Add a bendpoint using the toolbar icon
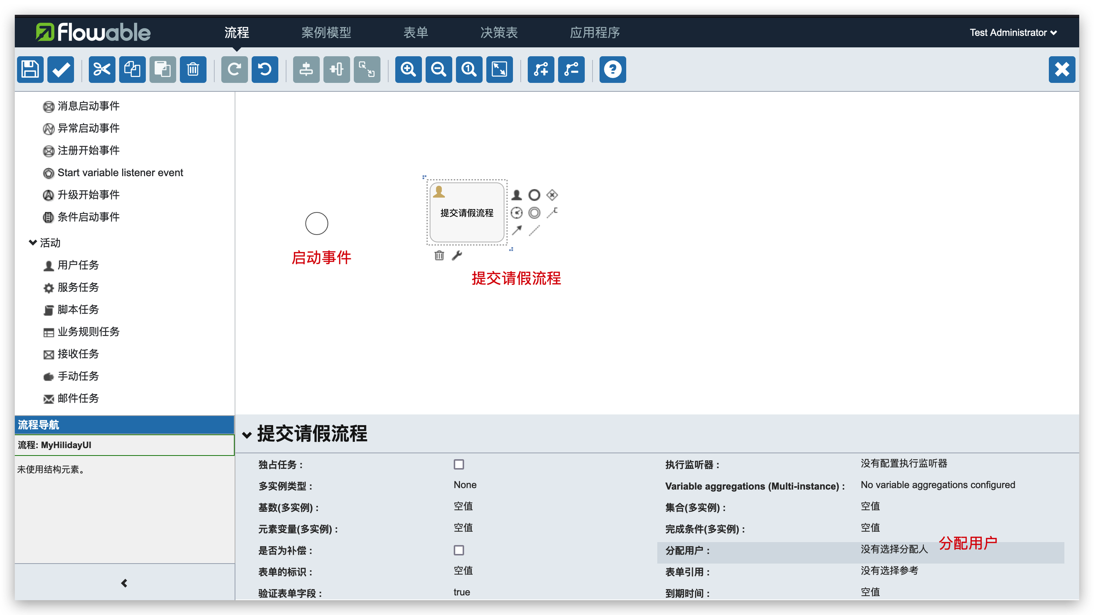 (x=541, y=69)
